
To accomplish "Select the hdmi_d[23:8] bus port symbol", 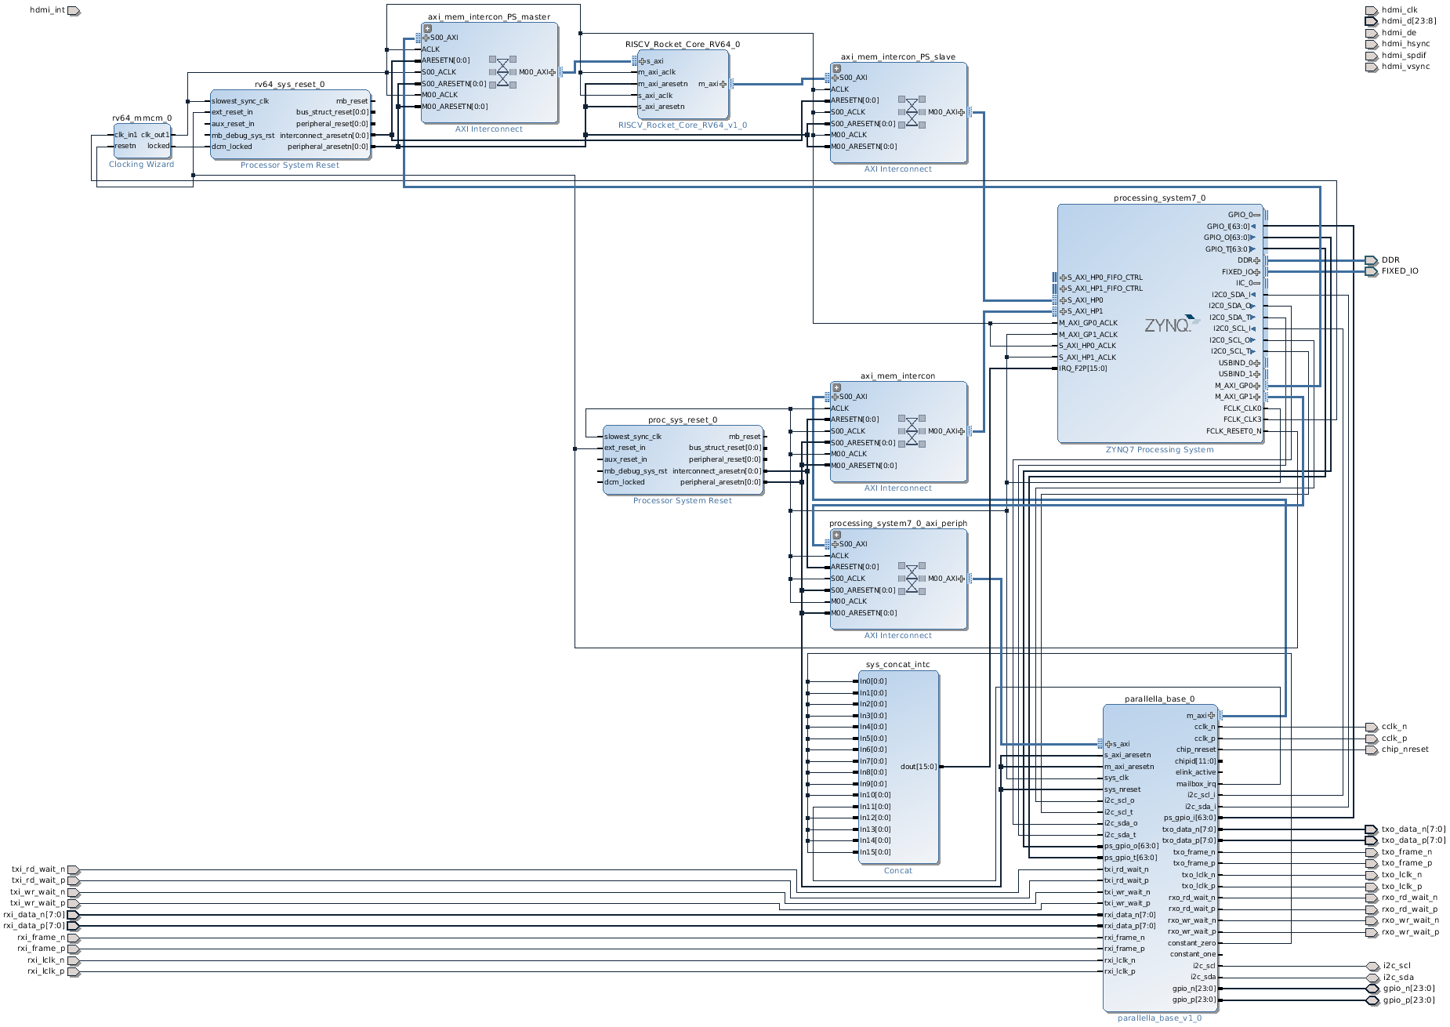I will pyautogui.click(x=1371, y=22).
